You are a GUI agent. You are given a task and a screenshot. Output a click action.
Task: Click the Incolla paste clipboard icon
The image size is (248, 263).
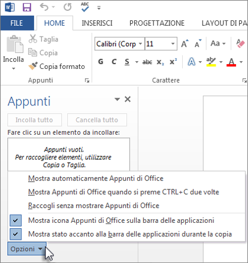pos(14,44)
